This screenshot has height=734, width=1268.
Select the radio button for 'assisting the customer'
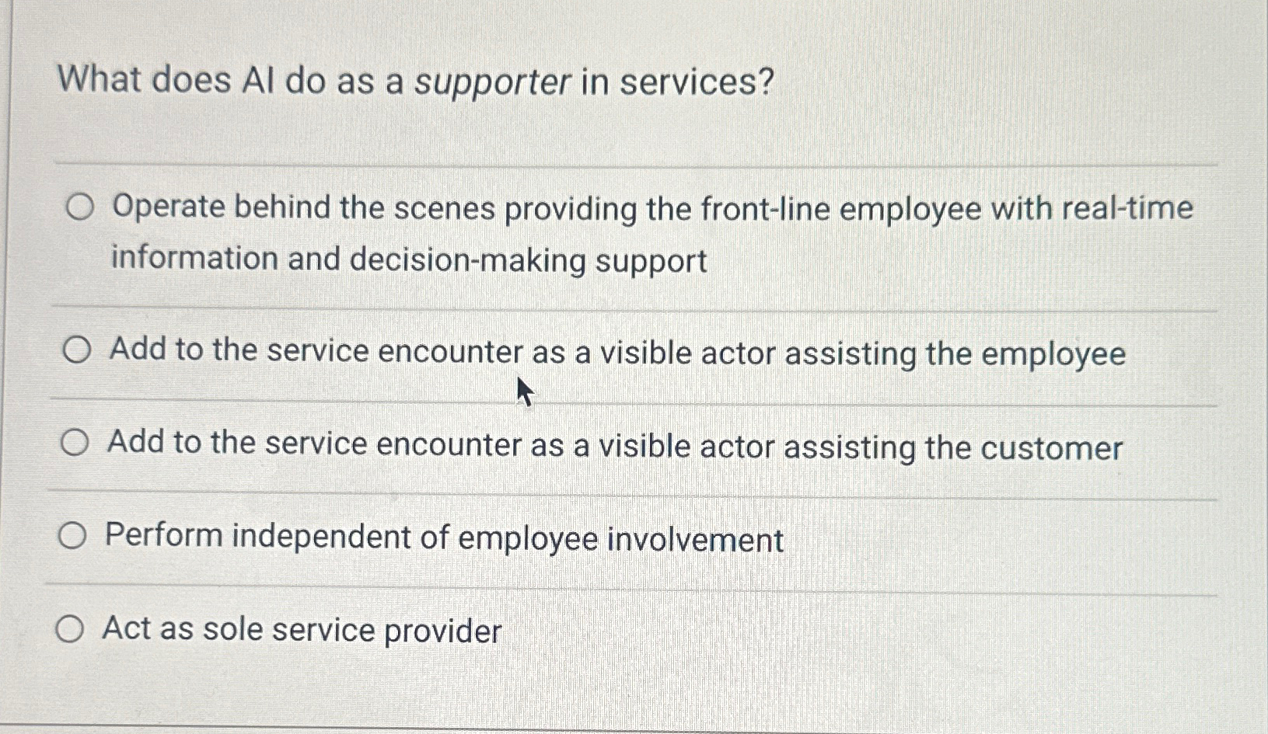(75, 444)
